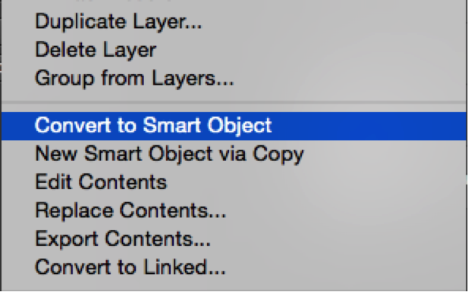Viewport: 468px width, 292px height.
Task: Choose Duplicate Layer... from the context menu
Action: click(234, 22)
